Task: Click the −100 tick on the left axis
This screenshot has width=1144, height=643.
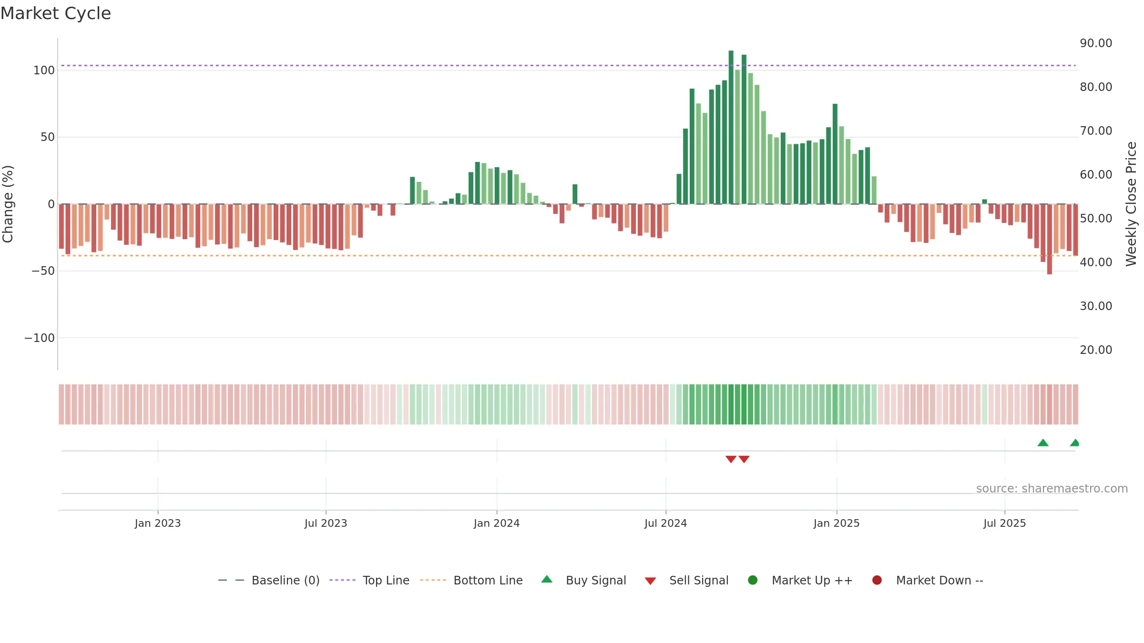Action: tap(40, 338)
